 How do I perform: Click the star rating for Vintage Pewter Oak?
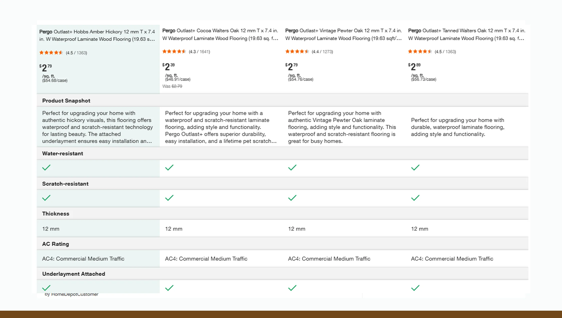(x=297, y=51)
